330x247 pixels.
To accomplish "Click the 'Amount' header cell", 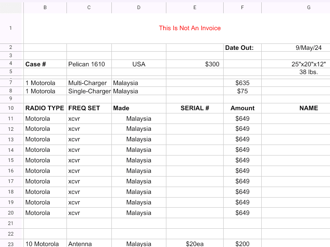I will (x=242, y=108).
